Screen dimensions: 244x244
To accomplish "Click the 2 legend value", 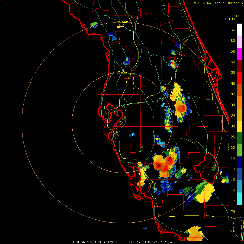I will coord(234,201).
